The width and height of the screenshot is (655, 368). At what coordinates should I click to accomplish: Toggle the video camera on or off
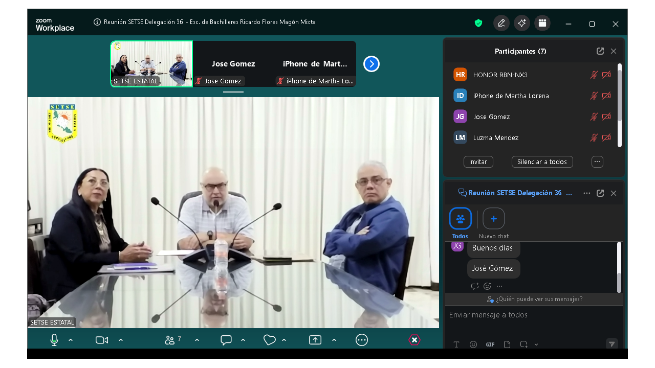coord(102,340)
